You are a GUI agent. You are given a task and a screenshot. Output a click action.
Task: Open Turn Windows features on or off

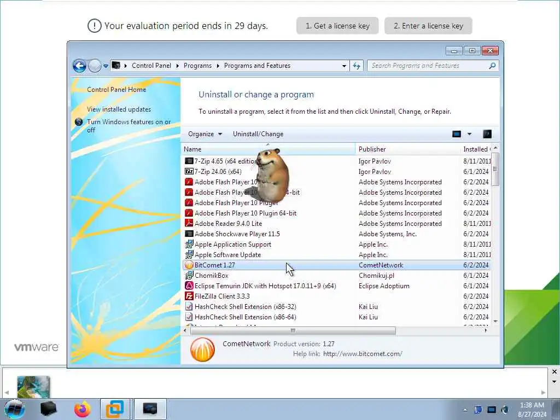(x=129, y=126)
